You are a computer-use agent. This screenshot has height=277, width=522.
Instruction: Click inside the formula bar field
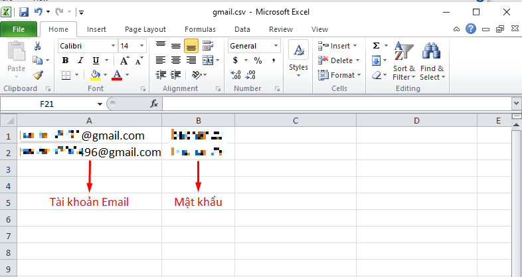point(337,104)
